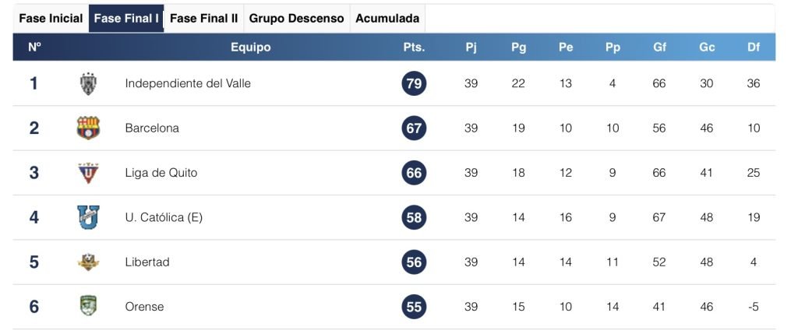This screenshot has height=334, width=798.
Task: Click Libertad team crest icon
Action: [x=88, y=262]
